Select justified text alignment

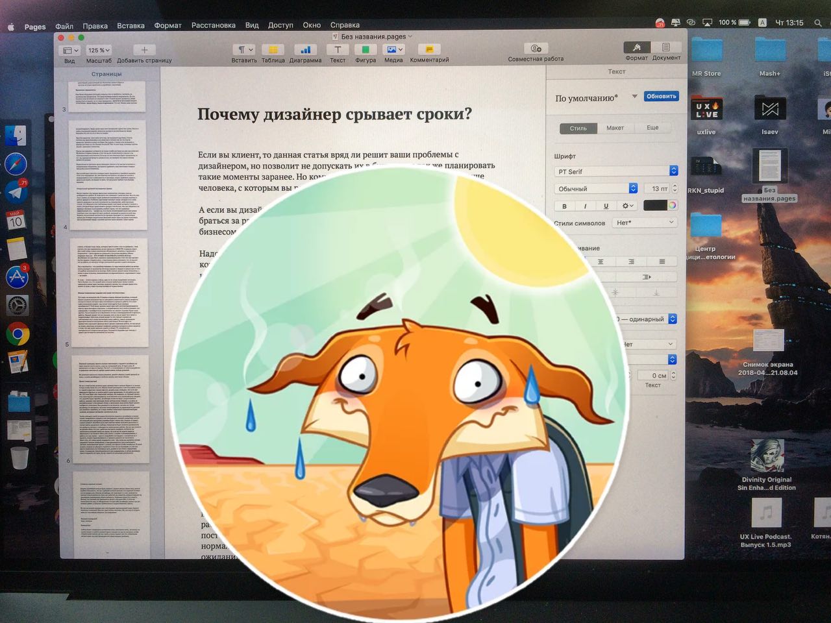coord(662,262)
